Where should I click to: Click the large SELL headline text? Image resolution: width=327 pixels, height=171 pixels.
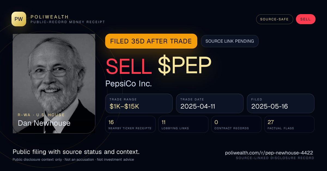point(129,66)
